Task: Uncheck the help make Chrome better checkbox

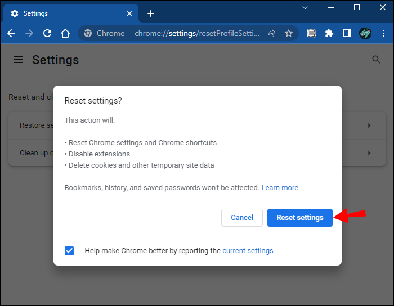Action: (x=69, y=251)
